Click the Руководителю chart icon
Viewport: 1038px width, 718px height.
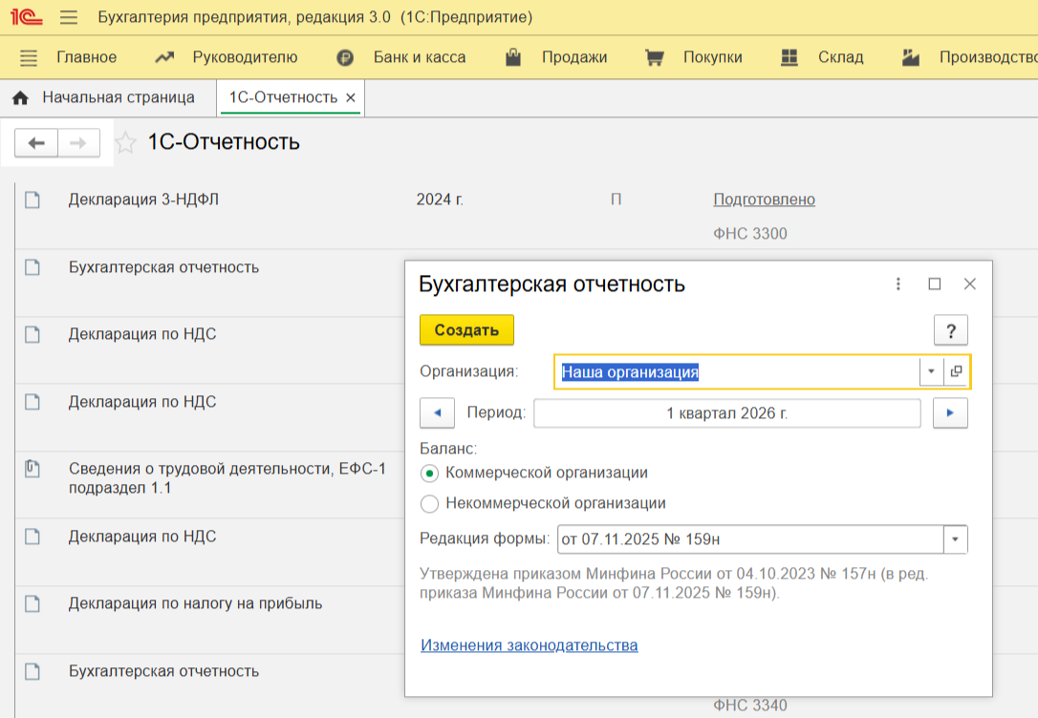point(164,57)
